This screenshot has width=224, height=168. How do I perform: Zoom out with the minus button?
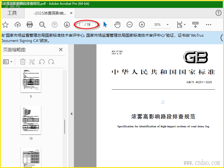tap(130, 25)
